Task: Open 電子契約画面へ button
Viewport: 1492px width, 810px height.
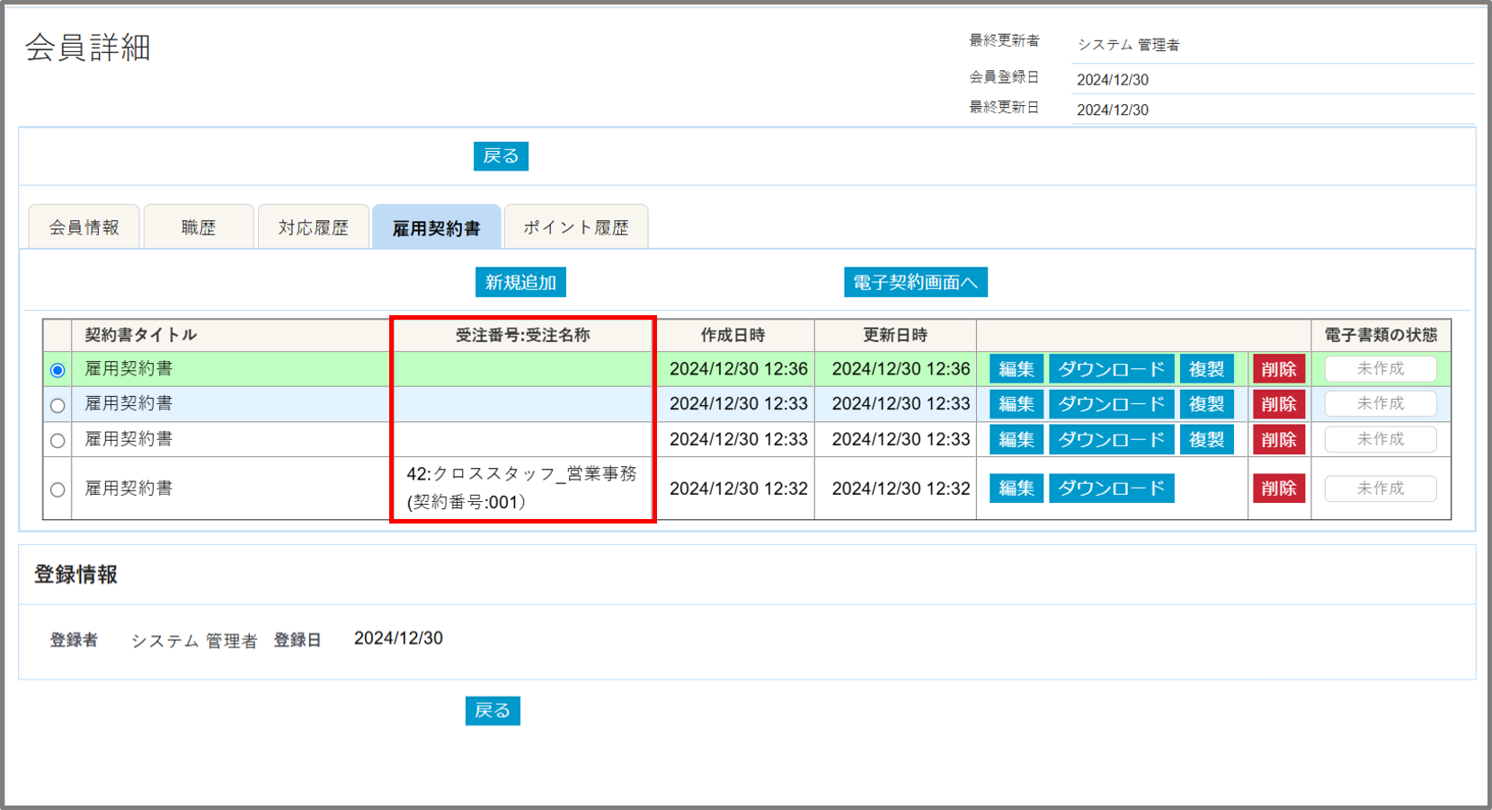Action: (916, 282)
